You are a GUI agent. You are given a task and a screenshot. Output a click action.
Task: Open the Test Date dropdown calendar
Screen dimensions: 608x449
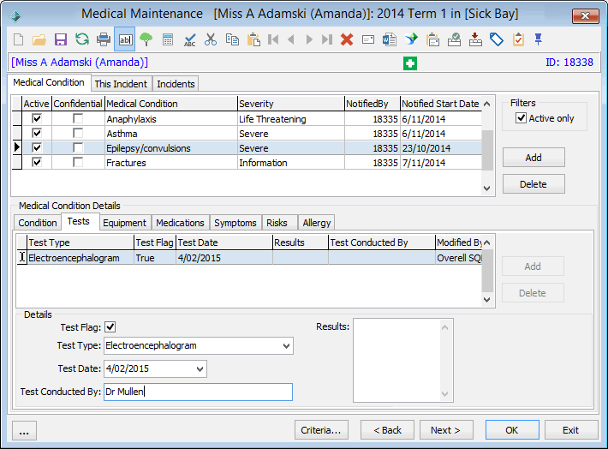pyautogui.click(x=200, y=368)
